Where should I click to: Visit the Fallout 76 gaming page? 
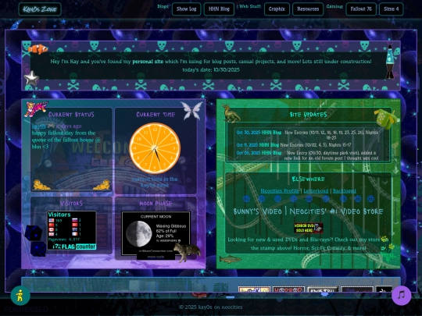click(x=361, y=9)
